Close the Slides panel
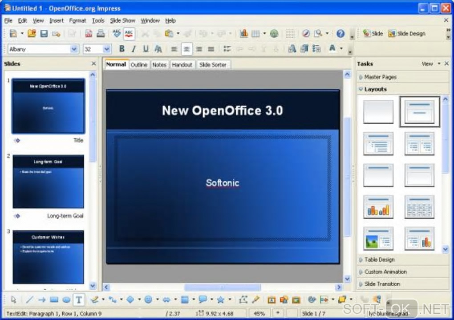Viewport: 454px width, 320px height. [x=93, y=63]
